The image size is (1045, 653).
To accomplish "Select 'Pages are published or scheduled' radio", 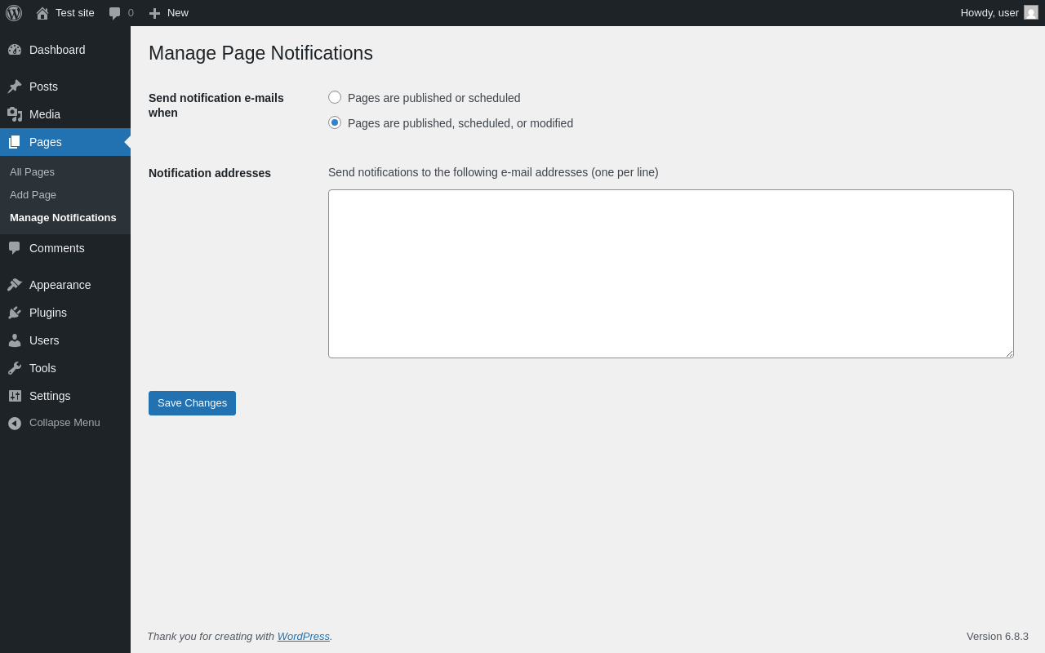I will [335, 97].
